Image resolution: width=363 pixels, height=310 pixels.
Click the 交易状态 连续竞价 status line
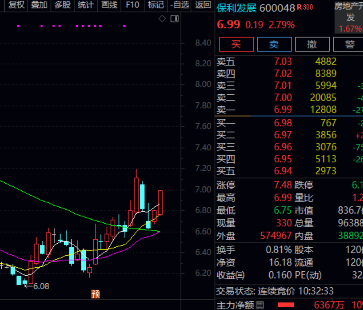tap(275, 291)
